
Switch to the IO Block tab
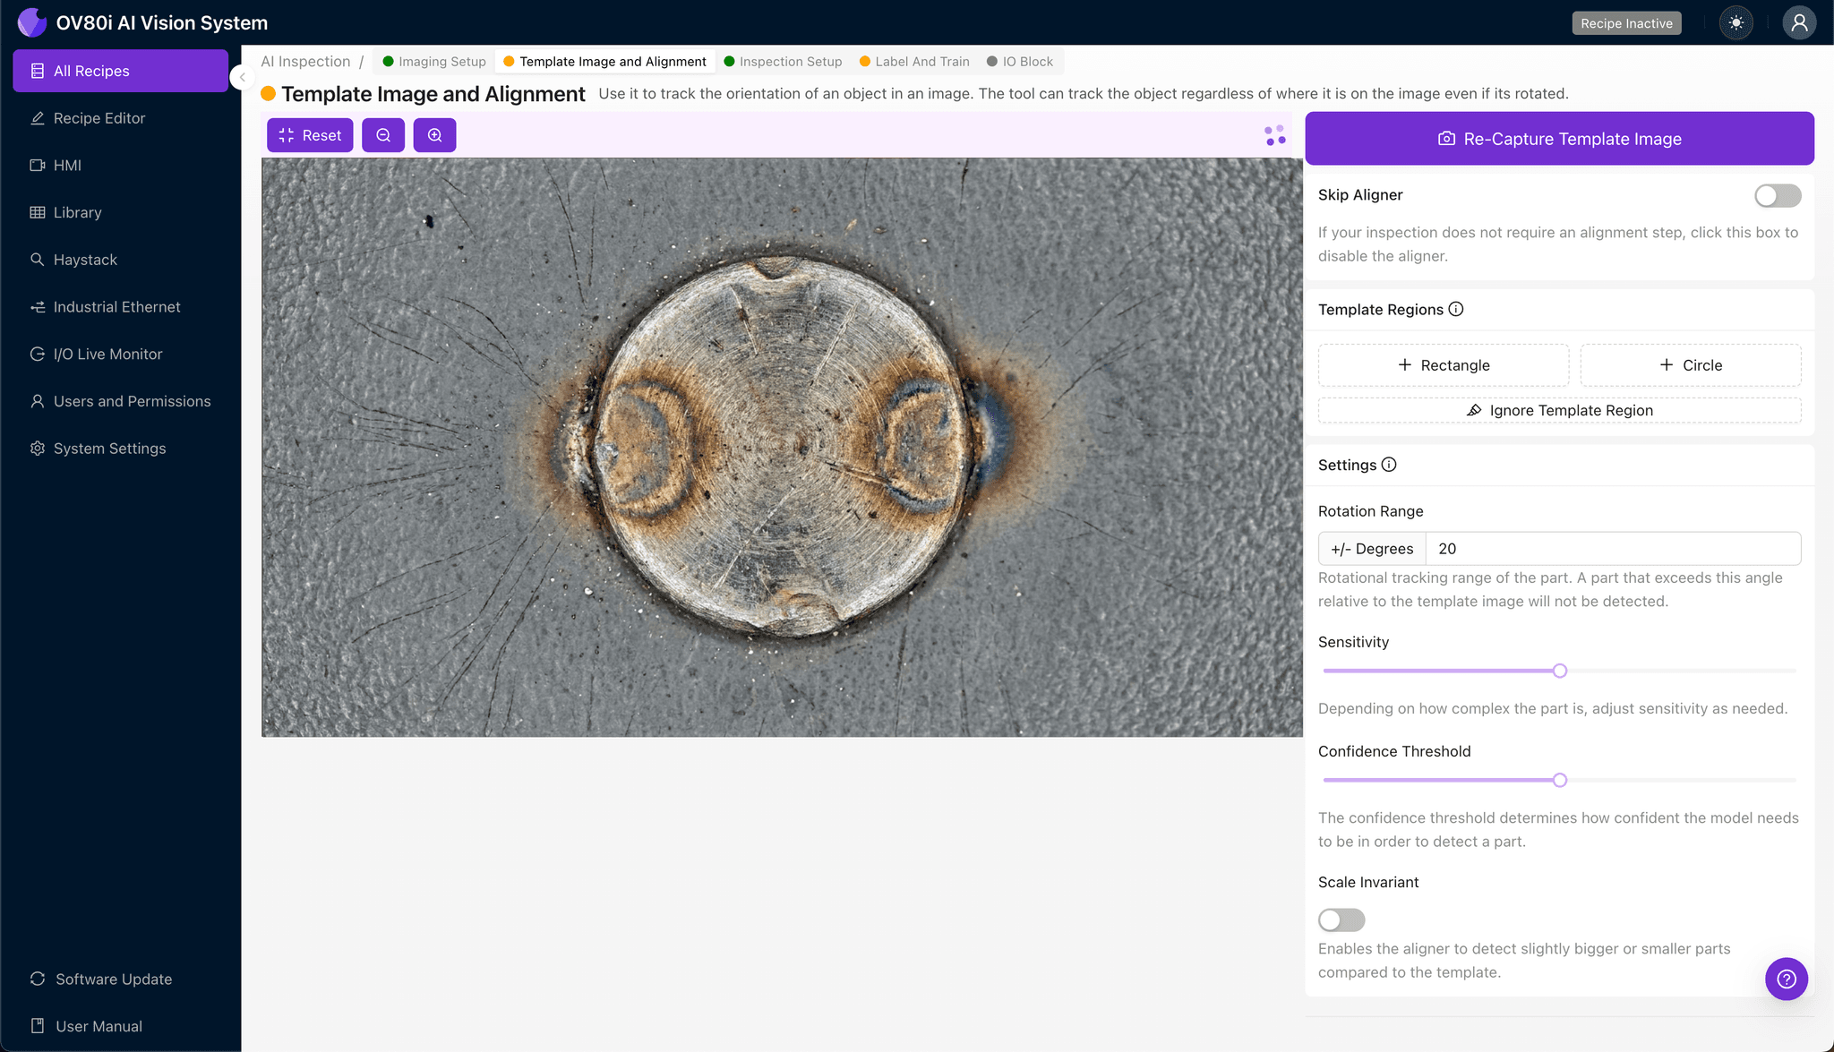click(x=1019, y=62)
